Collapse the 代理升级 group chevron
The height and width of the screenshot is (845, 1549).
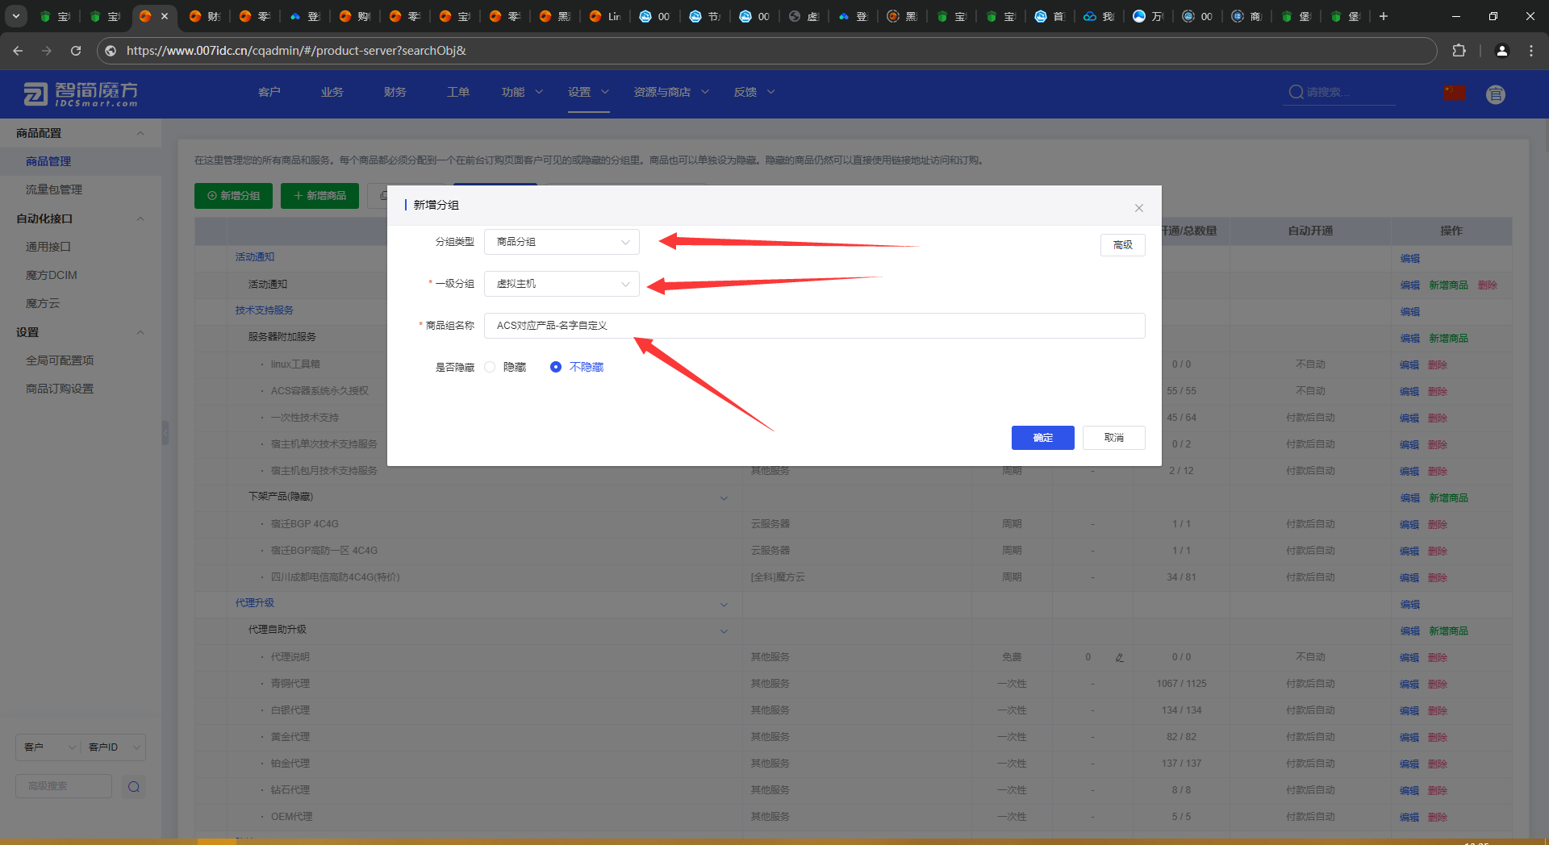pyautogui.click(x=724, y=604)
